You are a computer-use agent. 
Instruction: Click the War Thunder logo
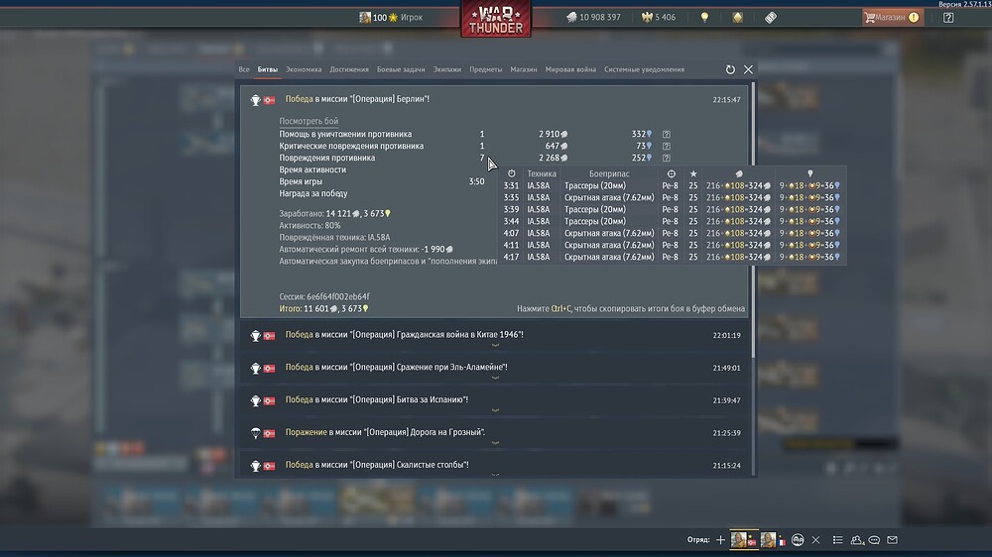[x=496, y=19]
